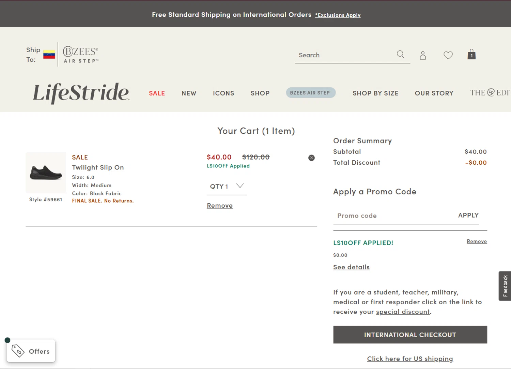511x369 pixels.
Task: Click here for US shipping link
Action: coord(410,359)
